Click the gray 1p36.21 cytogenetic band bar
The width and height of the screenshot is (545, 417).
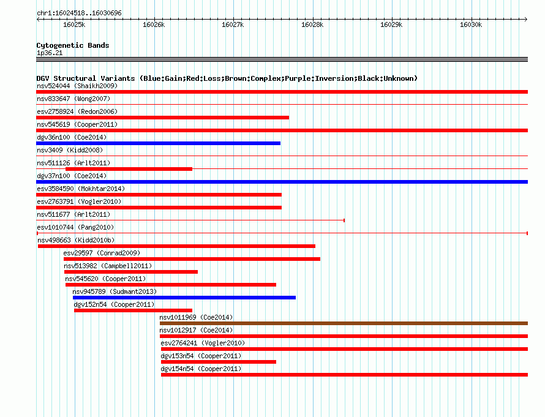(x=282, y=59)
